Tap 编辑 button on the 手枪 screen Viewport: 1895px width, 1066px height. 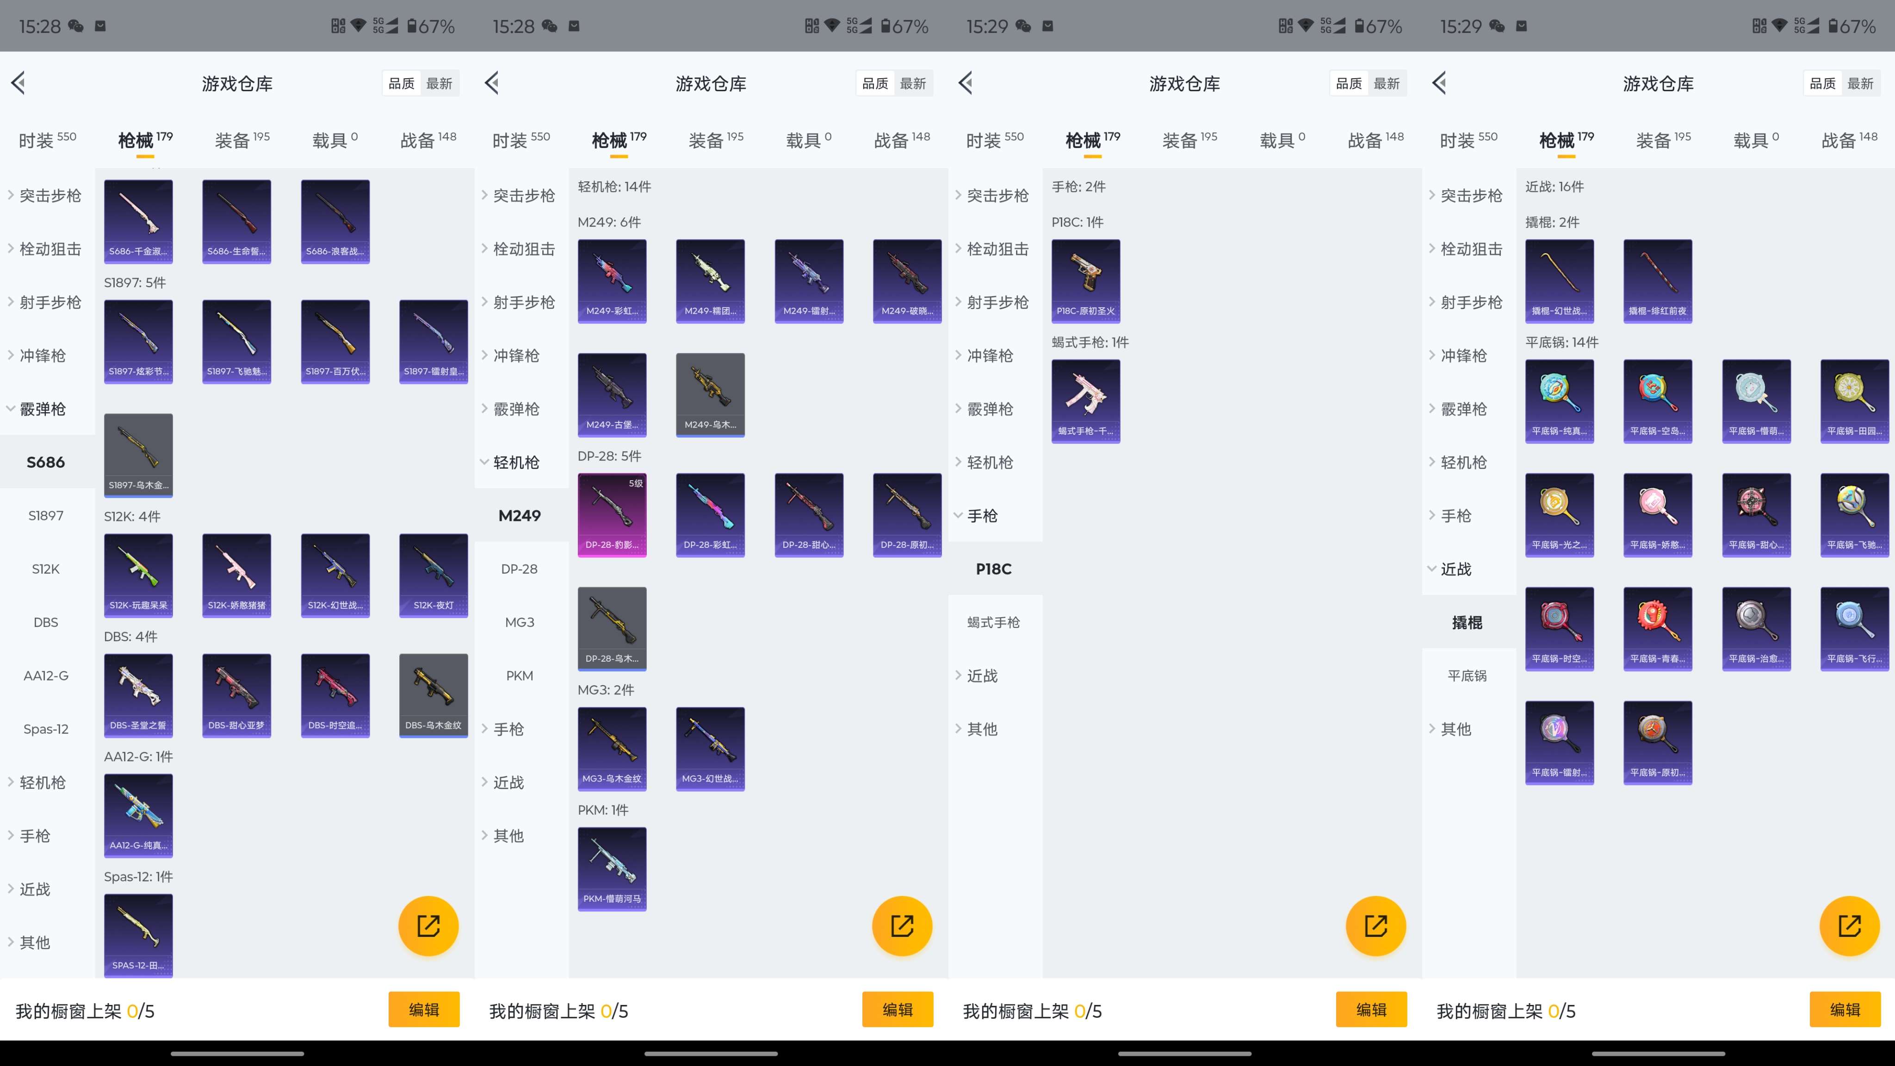point(1371,1010)
